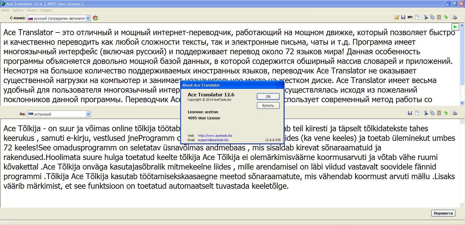Open the Файл menu
This screenshot has height=225, width=465.
tap(5, 10)
